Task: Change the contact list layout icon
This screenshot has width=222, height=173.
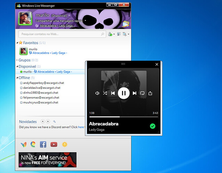Action: (119, 34)
